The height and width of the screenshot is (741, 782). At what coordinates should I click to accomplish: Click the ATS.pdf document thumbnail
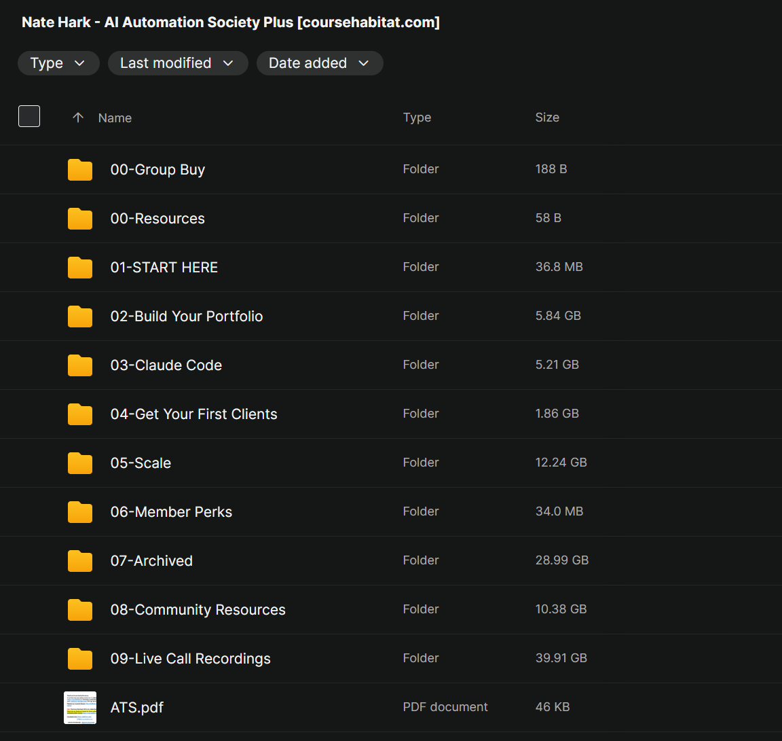click(80, 708)
